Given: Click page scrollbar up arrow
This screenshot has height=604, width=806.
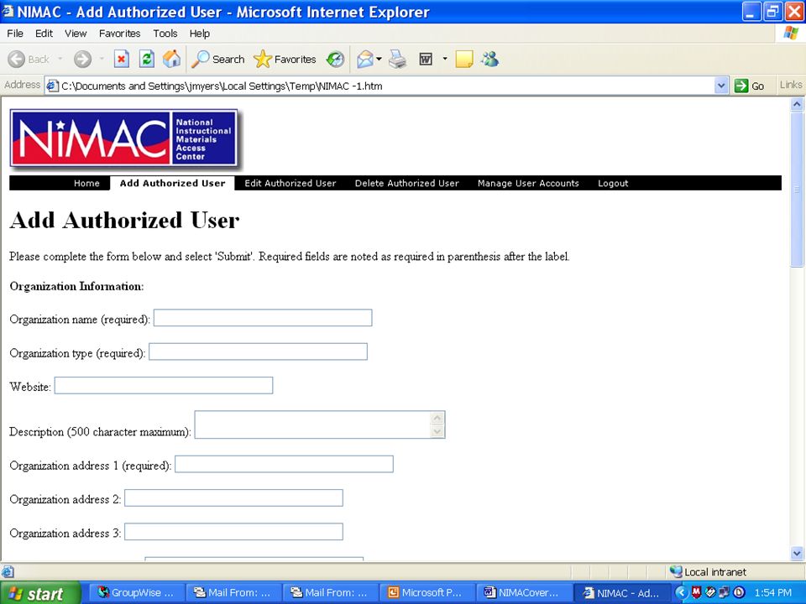Looking at the screenshot, I should click(797, 104).
